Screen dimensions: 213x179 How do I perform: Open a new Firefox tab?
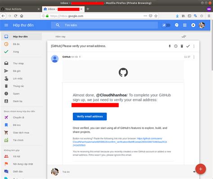coord(88,9)
